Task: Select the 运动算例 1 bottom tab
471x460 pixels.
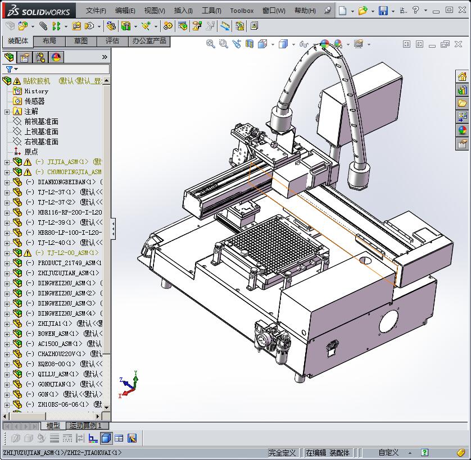Action: [x=85, y=426]
